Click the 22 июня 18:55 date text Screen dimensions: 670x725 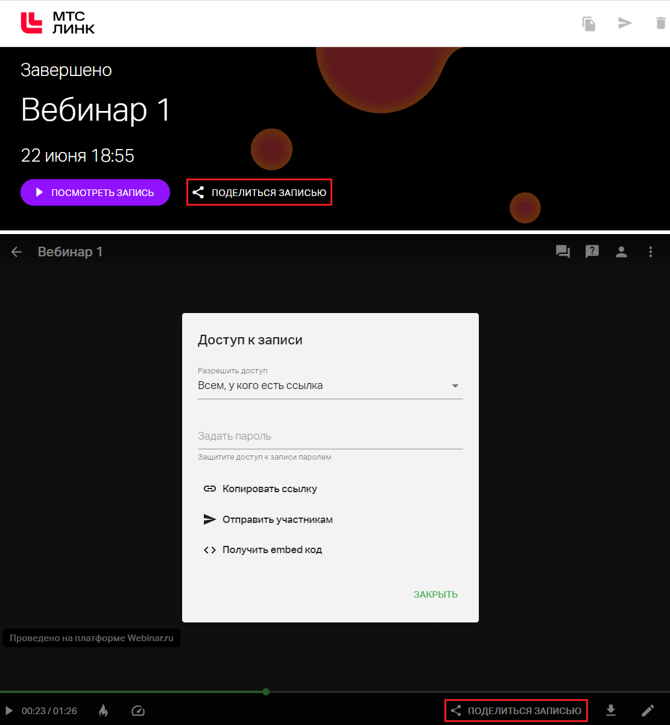(78, 156)
